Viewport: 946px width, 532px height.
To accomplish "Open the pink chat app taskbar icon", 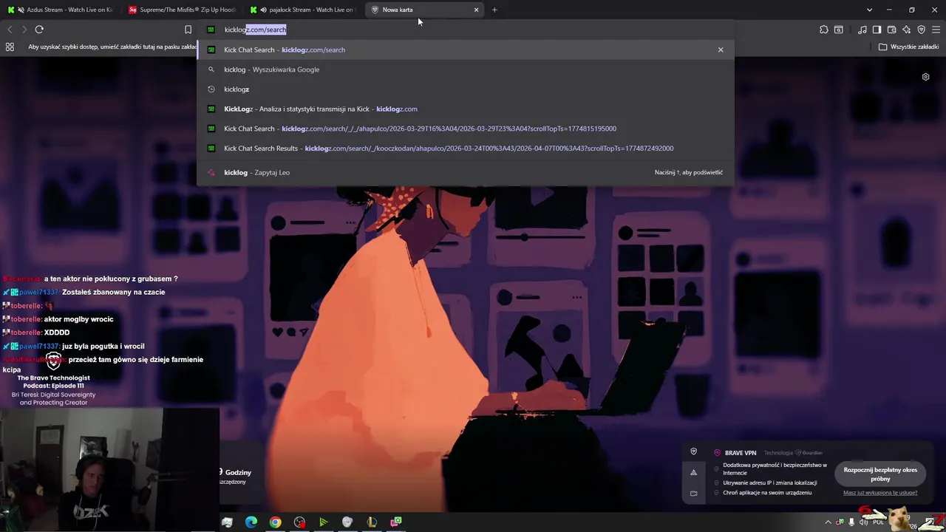I will point(397,522).
